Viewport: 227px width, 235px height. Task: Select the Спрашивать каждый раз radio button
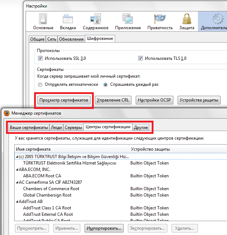106,85
